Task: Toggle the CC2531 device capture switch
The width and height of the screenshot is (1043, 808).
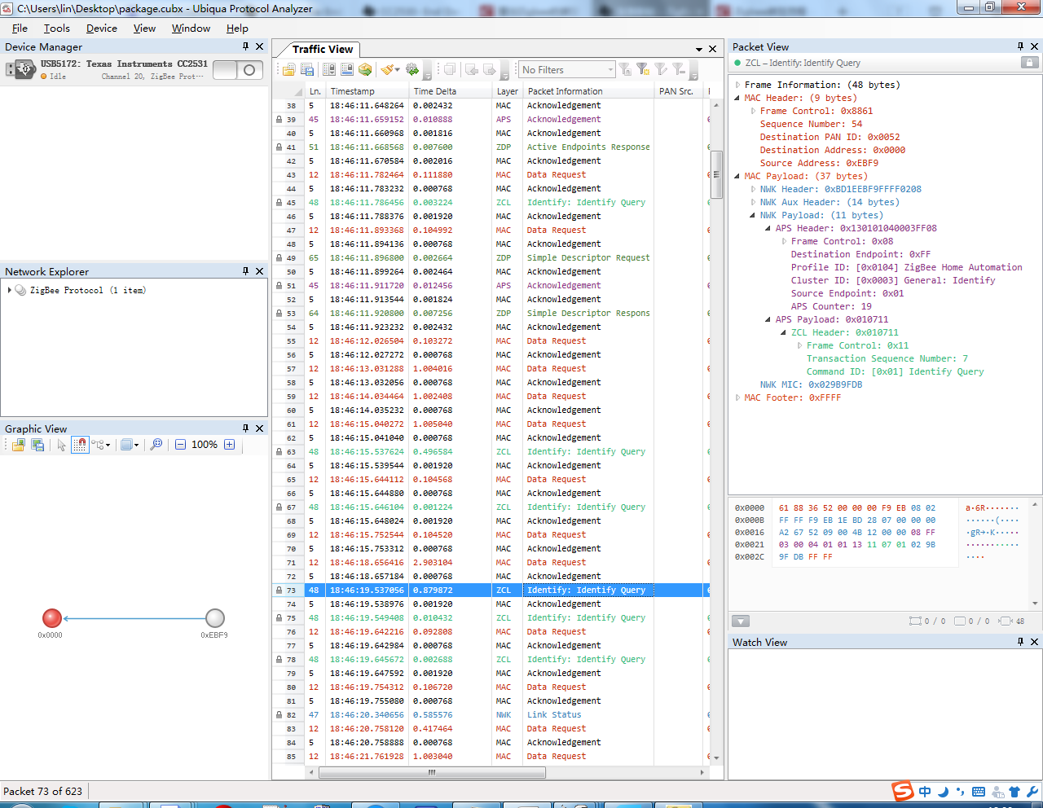Action: coord(238,70)
